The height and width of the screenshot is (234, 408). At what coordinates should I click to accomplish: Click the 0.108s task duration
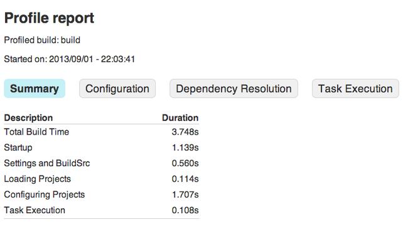tap(185, 210)
